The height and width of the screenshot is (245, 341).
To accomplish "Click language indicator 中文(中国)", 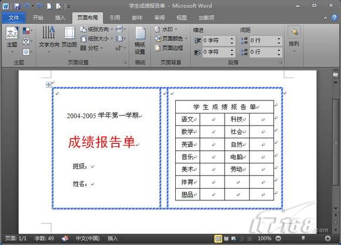I will pos(88,239).
